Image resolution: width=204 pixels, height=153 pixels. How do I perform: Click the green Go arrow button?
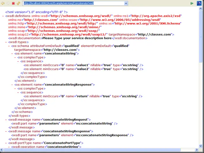coord(192,3)
